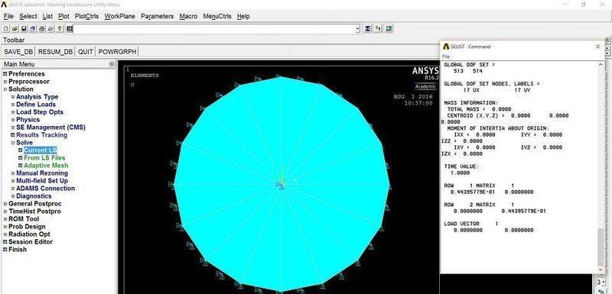Screen dimensions: 612x294
Task: Click the Raise Hidden windows icon
Action: [x=368, y=29]
